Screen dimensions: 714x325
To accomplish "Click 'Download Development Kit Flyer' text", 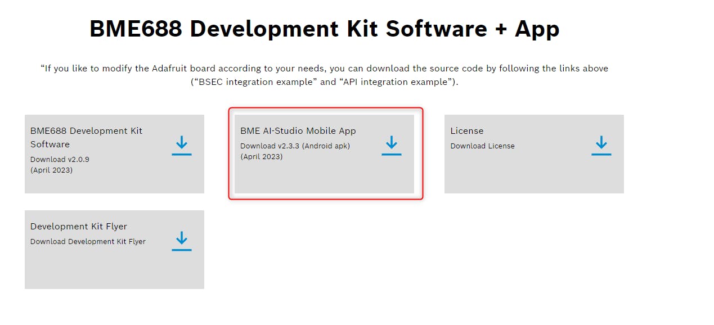I will pos(88,241).
